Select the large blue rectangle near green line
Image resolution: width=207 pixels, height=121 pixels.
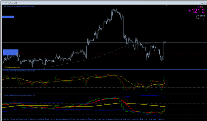11,52
